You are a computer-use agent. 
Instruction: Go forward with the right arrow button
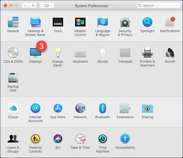click(33, 5)
